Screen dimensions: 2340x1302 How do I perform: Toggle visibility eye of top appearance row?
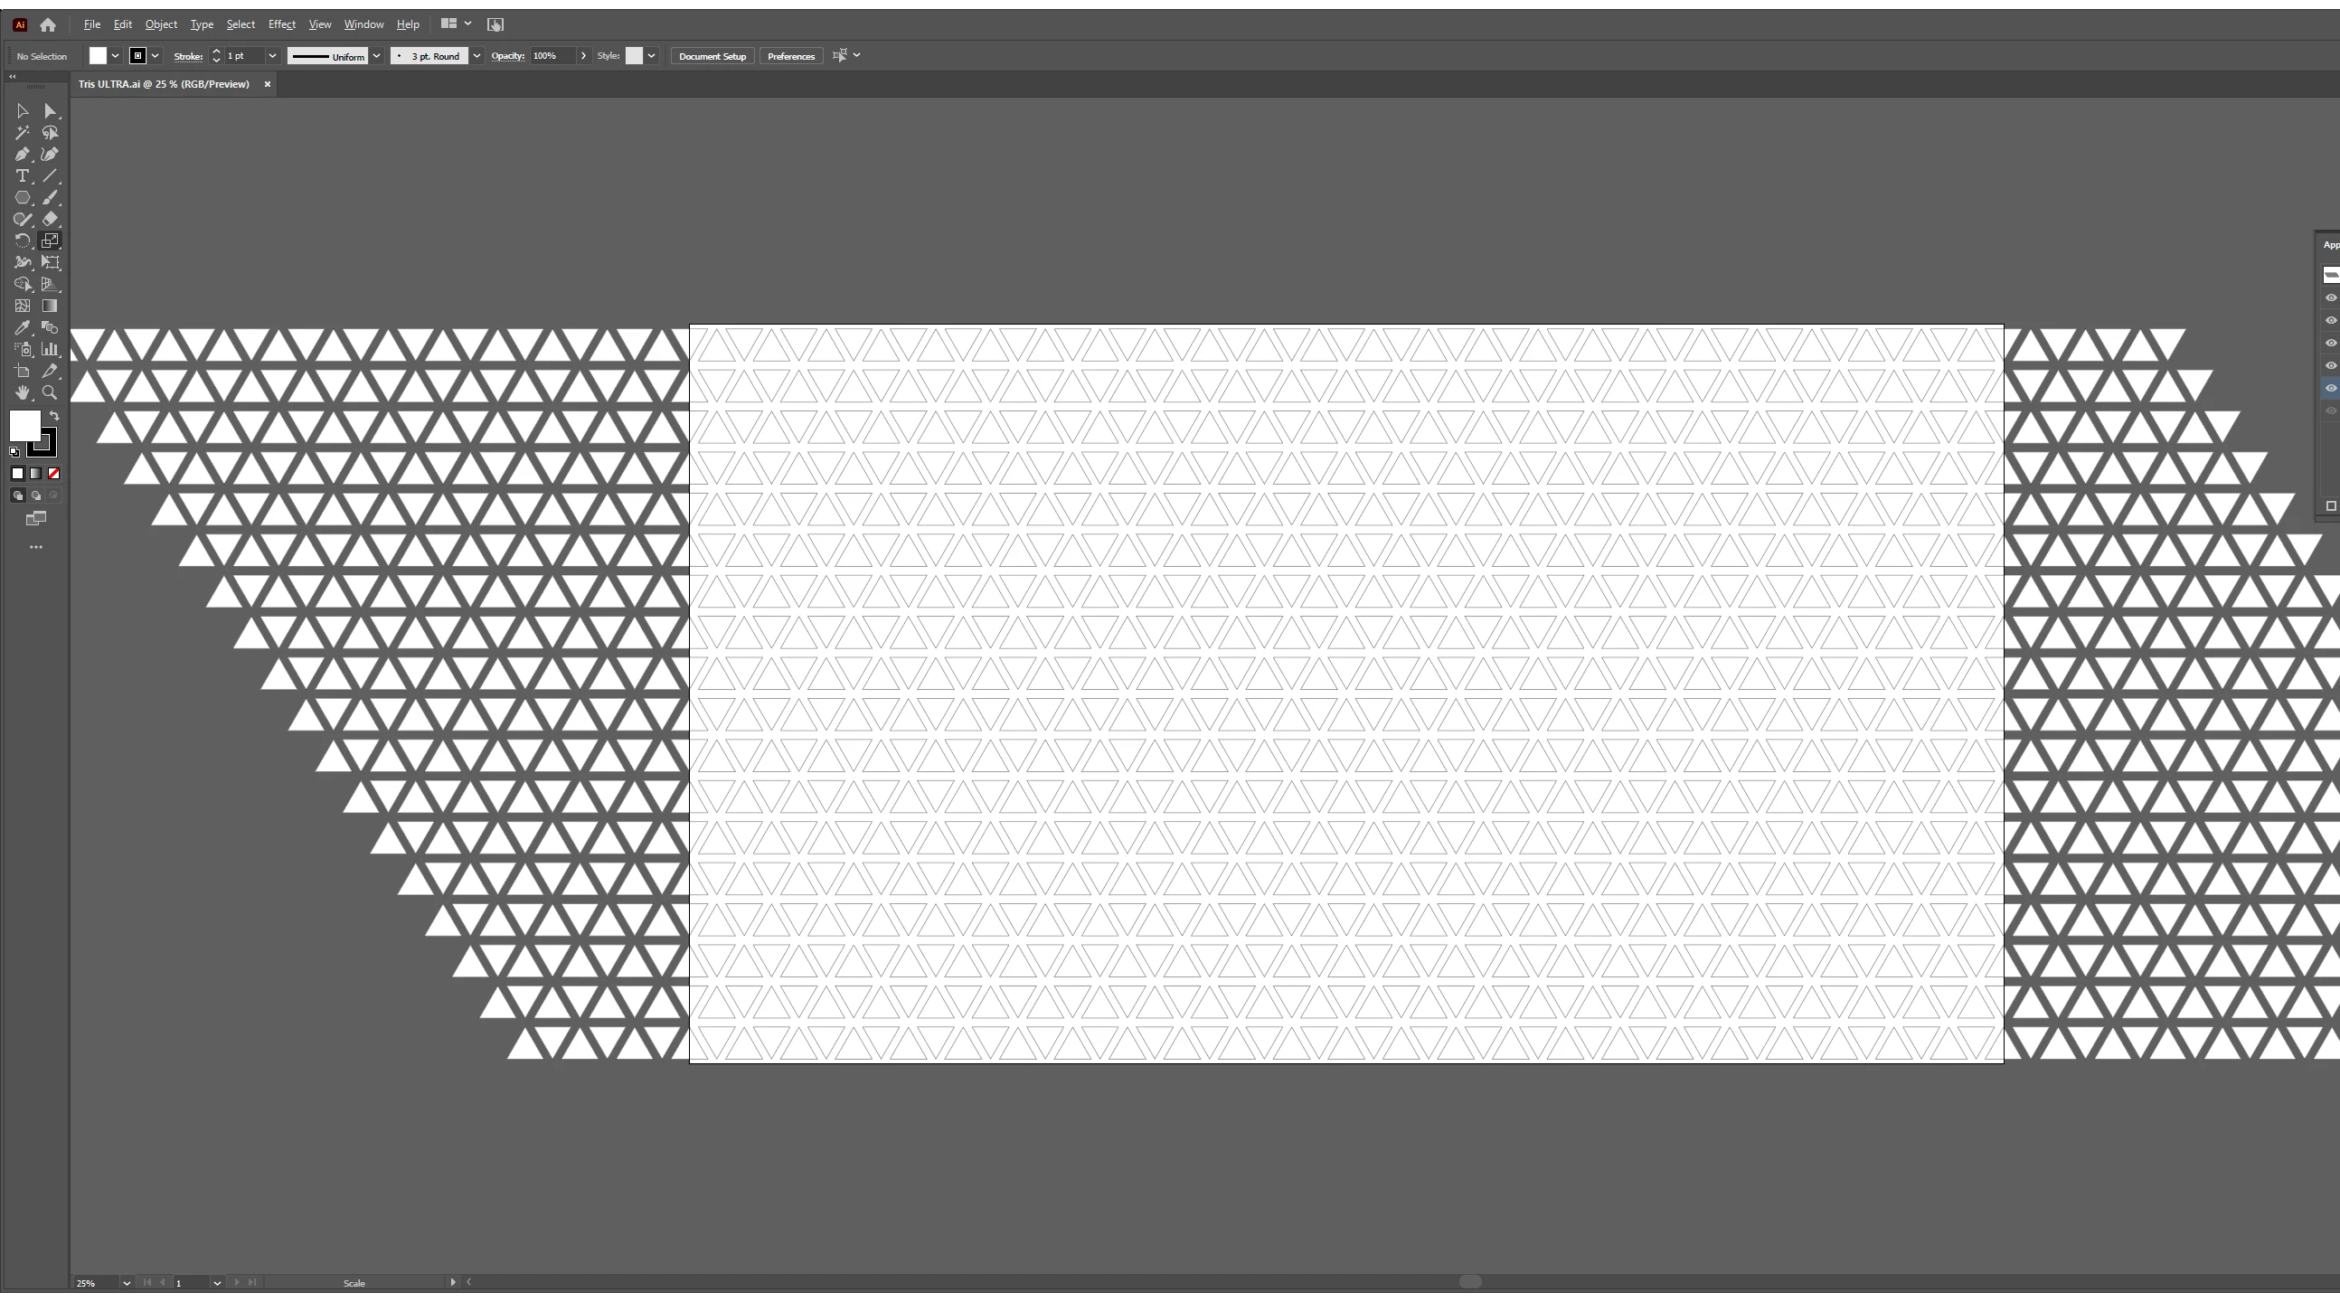tap(2330, 298)
